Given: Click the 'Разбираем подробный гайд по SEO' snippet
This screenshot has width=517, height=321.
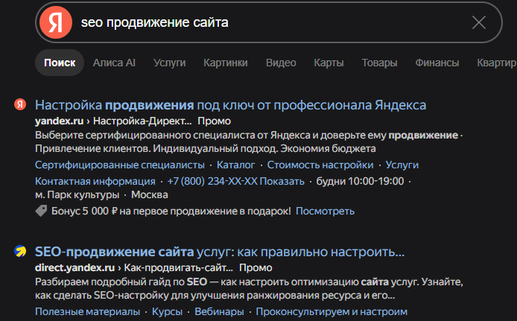Looking at the screenshot, I should pyautogui.click(x=249, y=289).
